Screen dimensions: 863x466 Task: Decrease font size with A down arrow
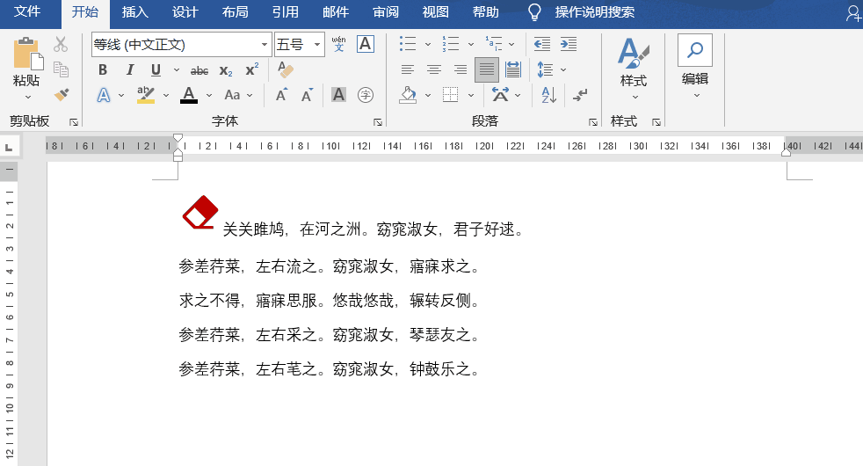coord(307,95)
